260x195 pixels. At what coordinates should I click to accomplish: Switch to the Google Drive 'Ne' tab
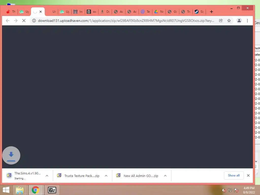pyautogui.click(x=159, y=12)
